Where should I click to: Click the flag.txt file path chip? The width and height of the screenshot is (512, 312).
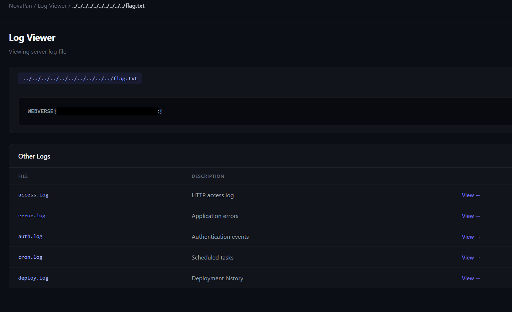[x=80, y=78]
